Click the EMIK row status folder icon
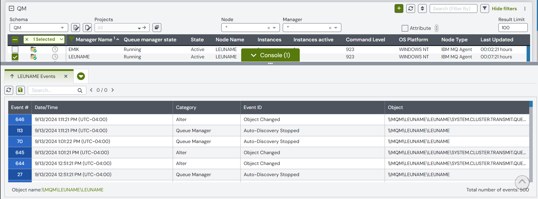 34,49
